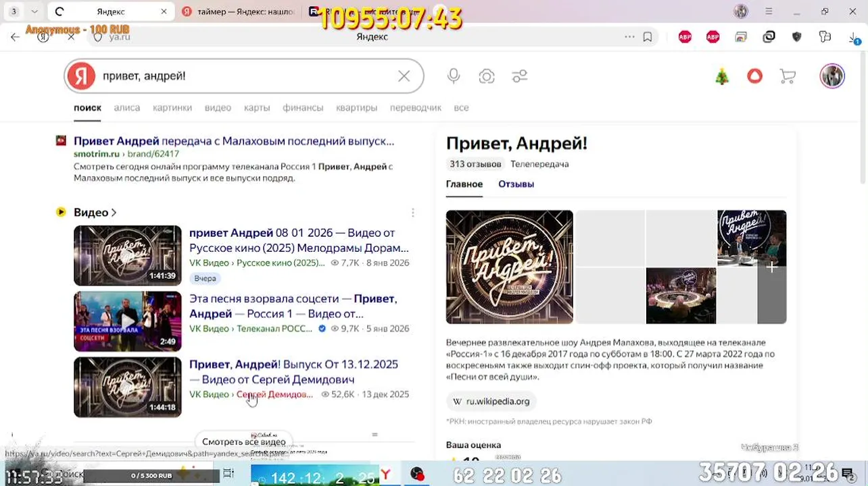Image resolution: width=868 pixels, height=486 pixels.
Task: Click the 313 отзывов badge
Action: [475, 164]
